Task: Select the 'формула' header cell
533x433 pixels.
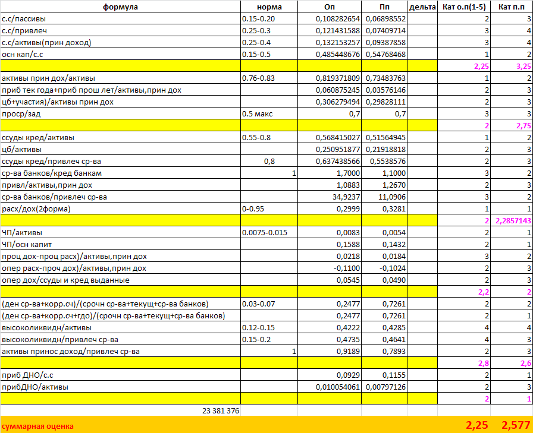Action: click(120, 7)
